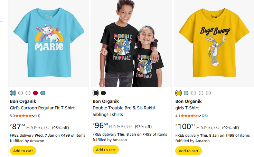Click the 4.1 star rating icons
254x157 pixels.
pos(189,116)
